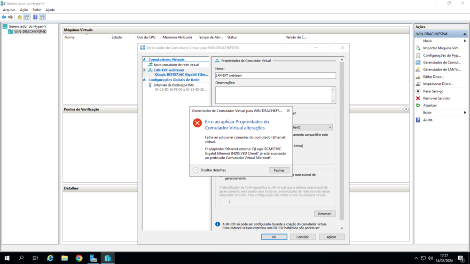Viewport: 470px width, 264px height.
Task: Open Gerenciador de Comutador Virtual action icon
Action: 418,62
